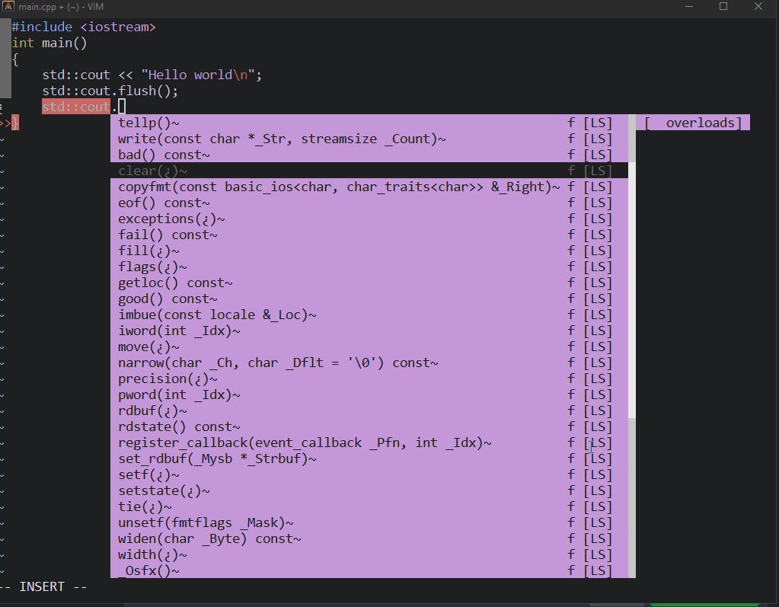Click the "Hello world\n" string
Viewport: 779px width, 607px height.
(x=198, y=75)
